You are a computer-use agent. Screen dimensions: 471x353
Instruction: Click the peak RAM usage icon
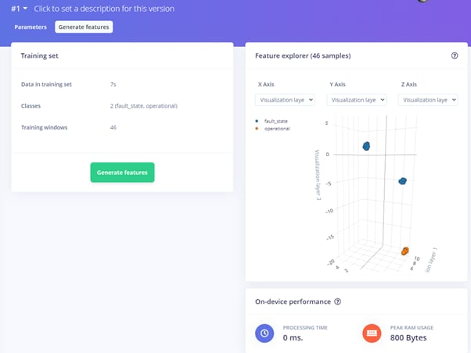pos(372,333)
